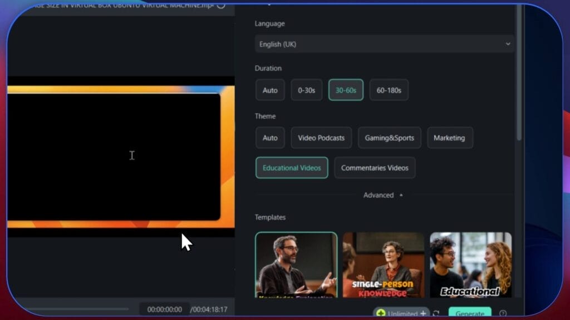Image resolution: width=570 pixels, height=320 pixels.
Task: Enable the Video Podcasts theme
Action: coord(321,137)
